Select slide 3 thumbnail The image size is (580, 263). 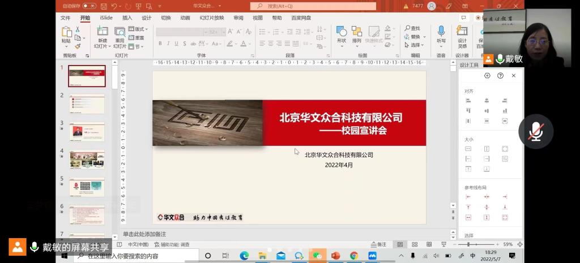click(87, 132)
